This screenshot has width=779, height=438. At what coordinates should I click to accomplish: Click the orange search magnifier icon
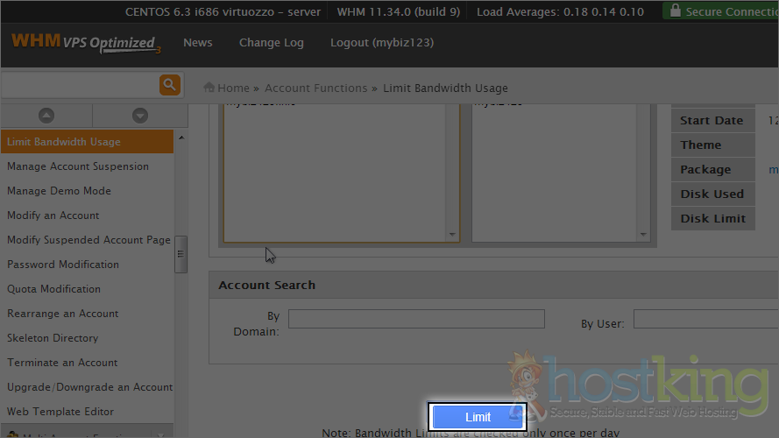169,85
